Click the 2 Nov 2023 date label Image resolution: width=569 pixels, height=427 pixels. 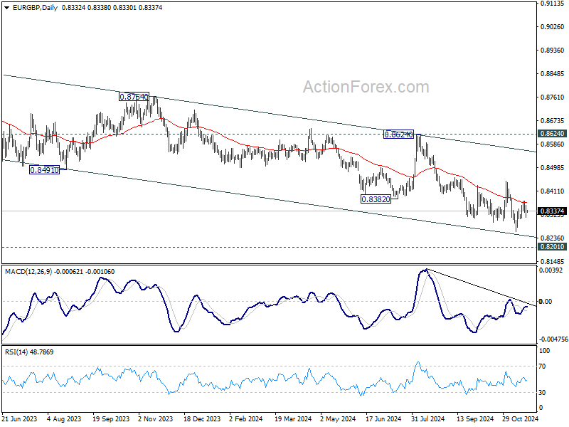tap(156, 419)
